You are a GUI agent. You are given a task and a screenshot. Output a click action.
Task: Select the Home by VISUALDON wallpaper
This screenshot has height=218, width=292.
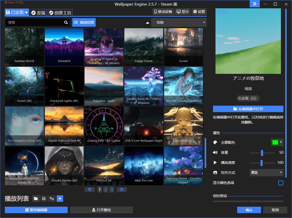click(24, 166)
